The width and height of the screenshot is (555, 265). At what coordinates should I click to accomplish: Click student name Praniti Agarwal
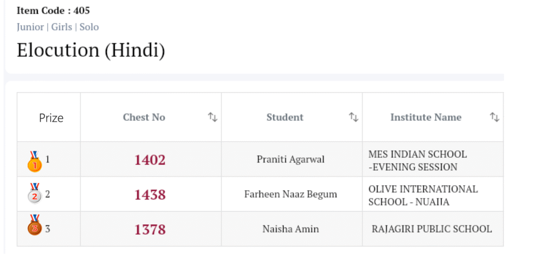(x=291, y=159)
